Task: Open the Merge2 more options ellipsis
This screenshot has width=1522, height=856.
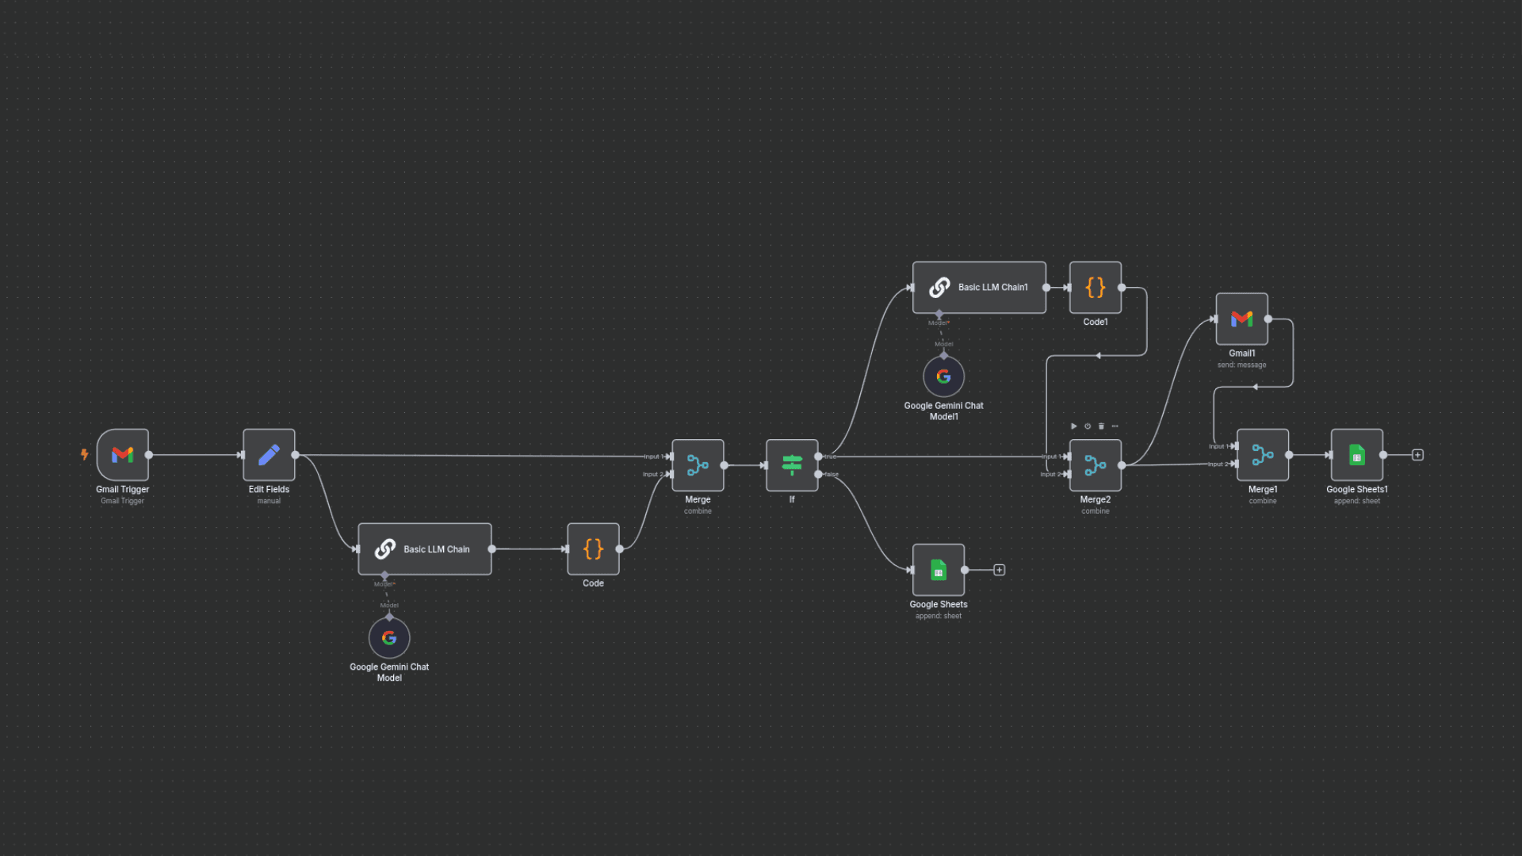Action: click(1115, 426)
